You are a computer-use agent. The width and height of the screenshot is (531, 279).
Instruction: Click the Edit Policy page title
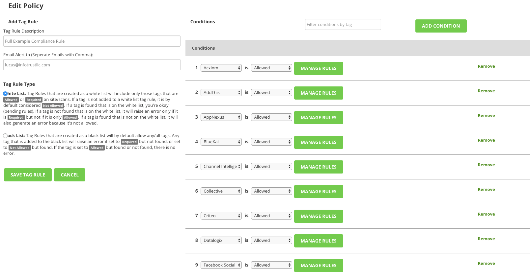tap(26, 6)
